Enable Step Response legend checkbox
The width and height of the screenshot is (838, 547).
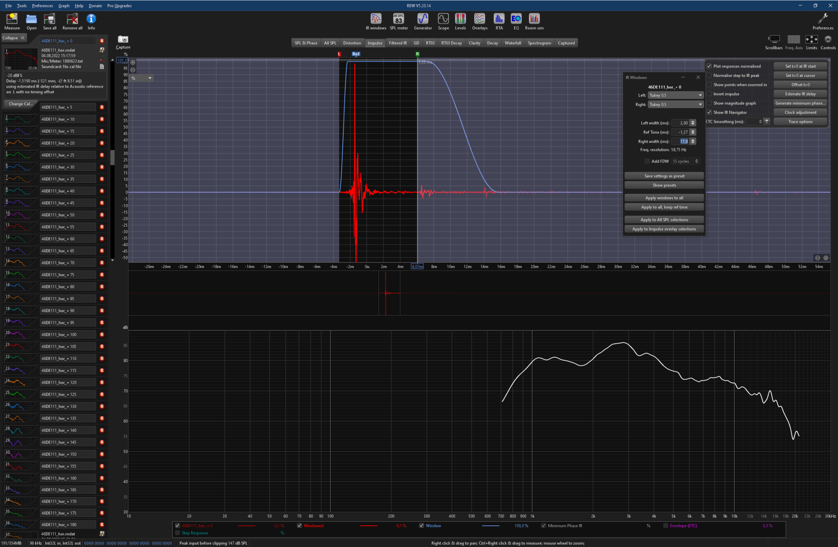177,533
